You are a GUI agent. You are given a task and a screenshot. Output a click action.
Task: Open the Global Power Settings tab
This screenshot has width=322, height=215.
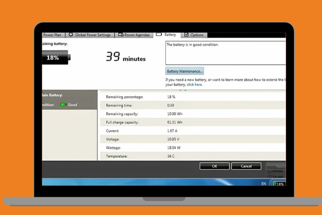[x=92, y=35]
